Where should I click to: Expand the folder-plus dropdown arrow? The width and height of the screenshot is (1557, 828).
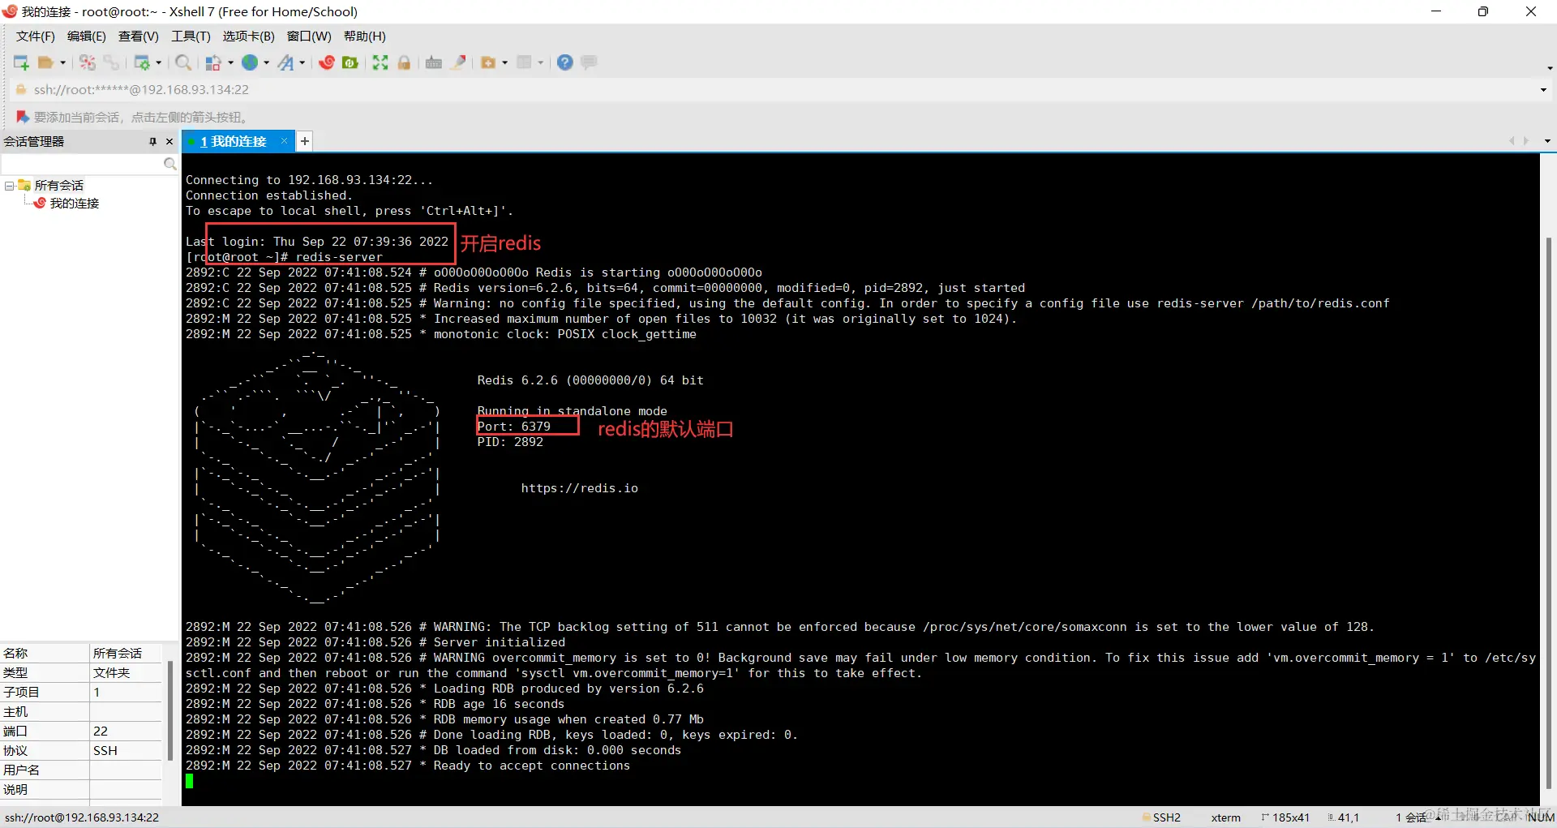[x=504, y=62]
